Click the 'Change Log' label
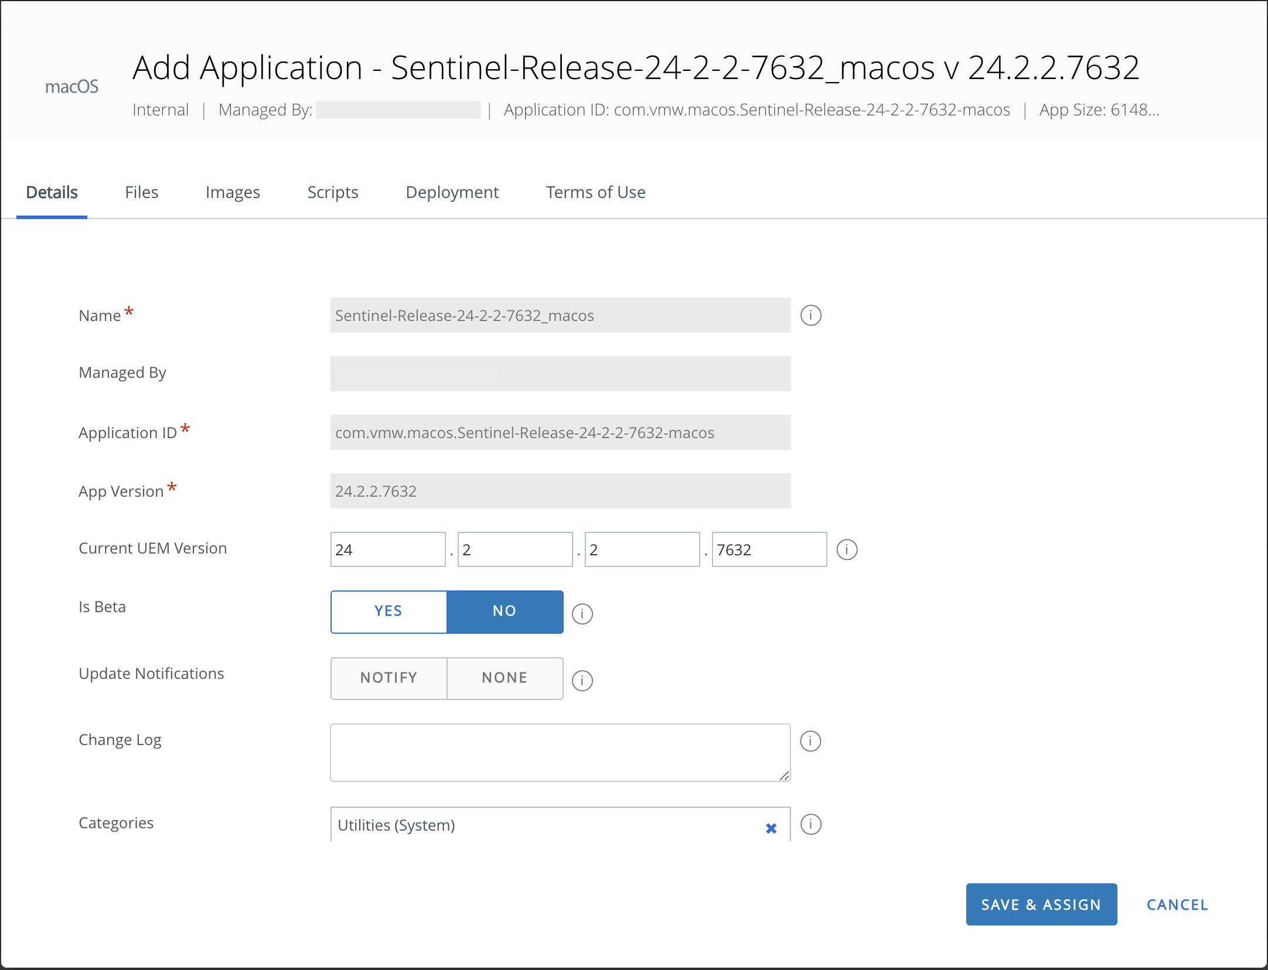This screenshot has width=1268, height=970. tap(120, 740)
